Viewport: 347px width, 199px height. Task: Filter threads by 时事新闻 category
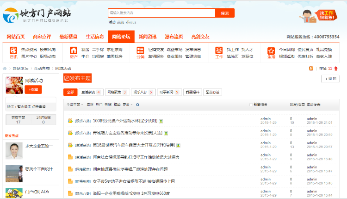click(169, 92)
